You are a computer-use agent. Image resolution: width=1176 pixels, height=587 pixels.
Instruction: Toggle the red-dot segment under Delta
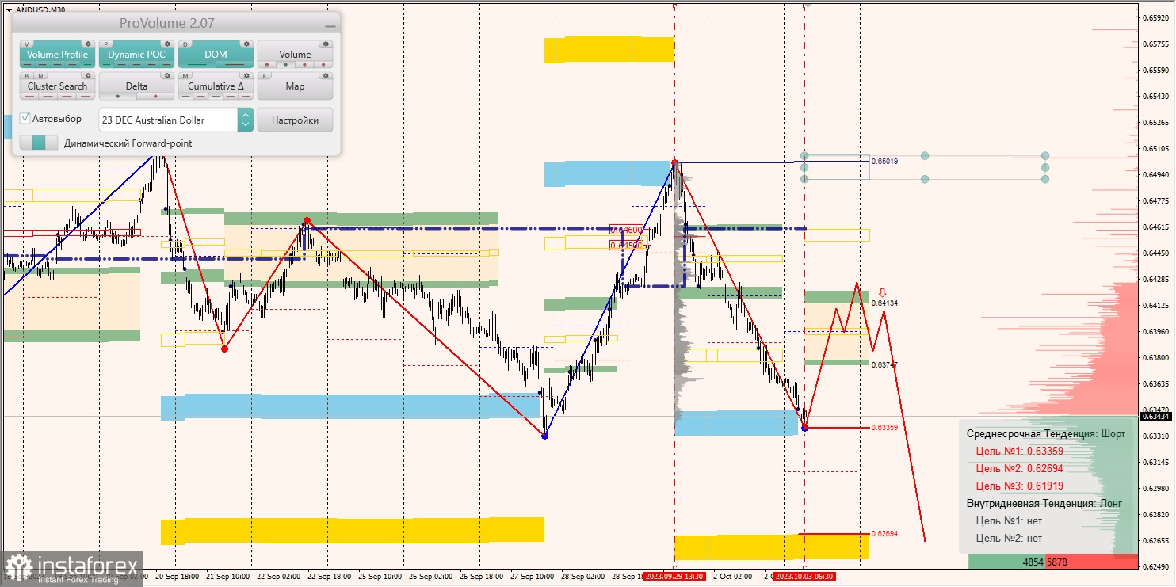pyautogui.click(x=155, y=97)
